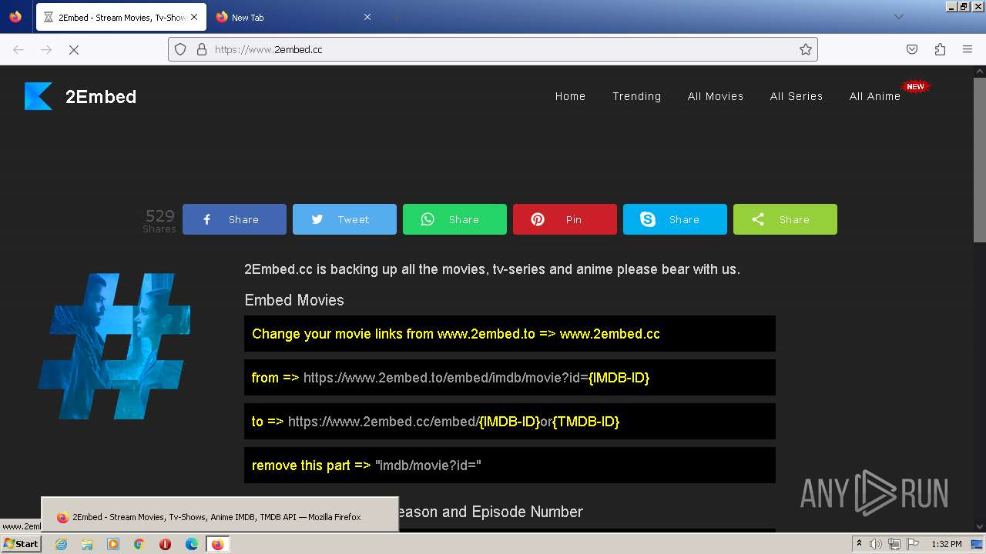Open a new browser tab
Image resolution: width=986 pixels, height=554 pixels.
pyautogui.click(x=396, y=17)
